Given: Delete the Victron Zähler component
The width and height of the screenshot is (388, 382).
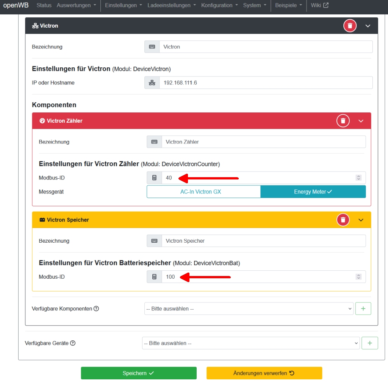Looking at the screenshot, I should [x=343, y=121].
